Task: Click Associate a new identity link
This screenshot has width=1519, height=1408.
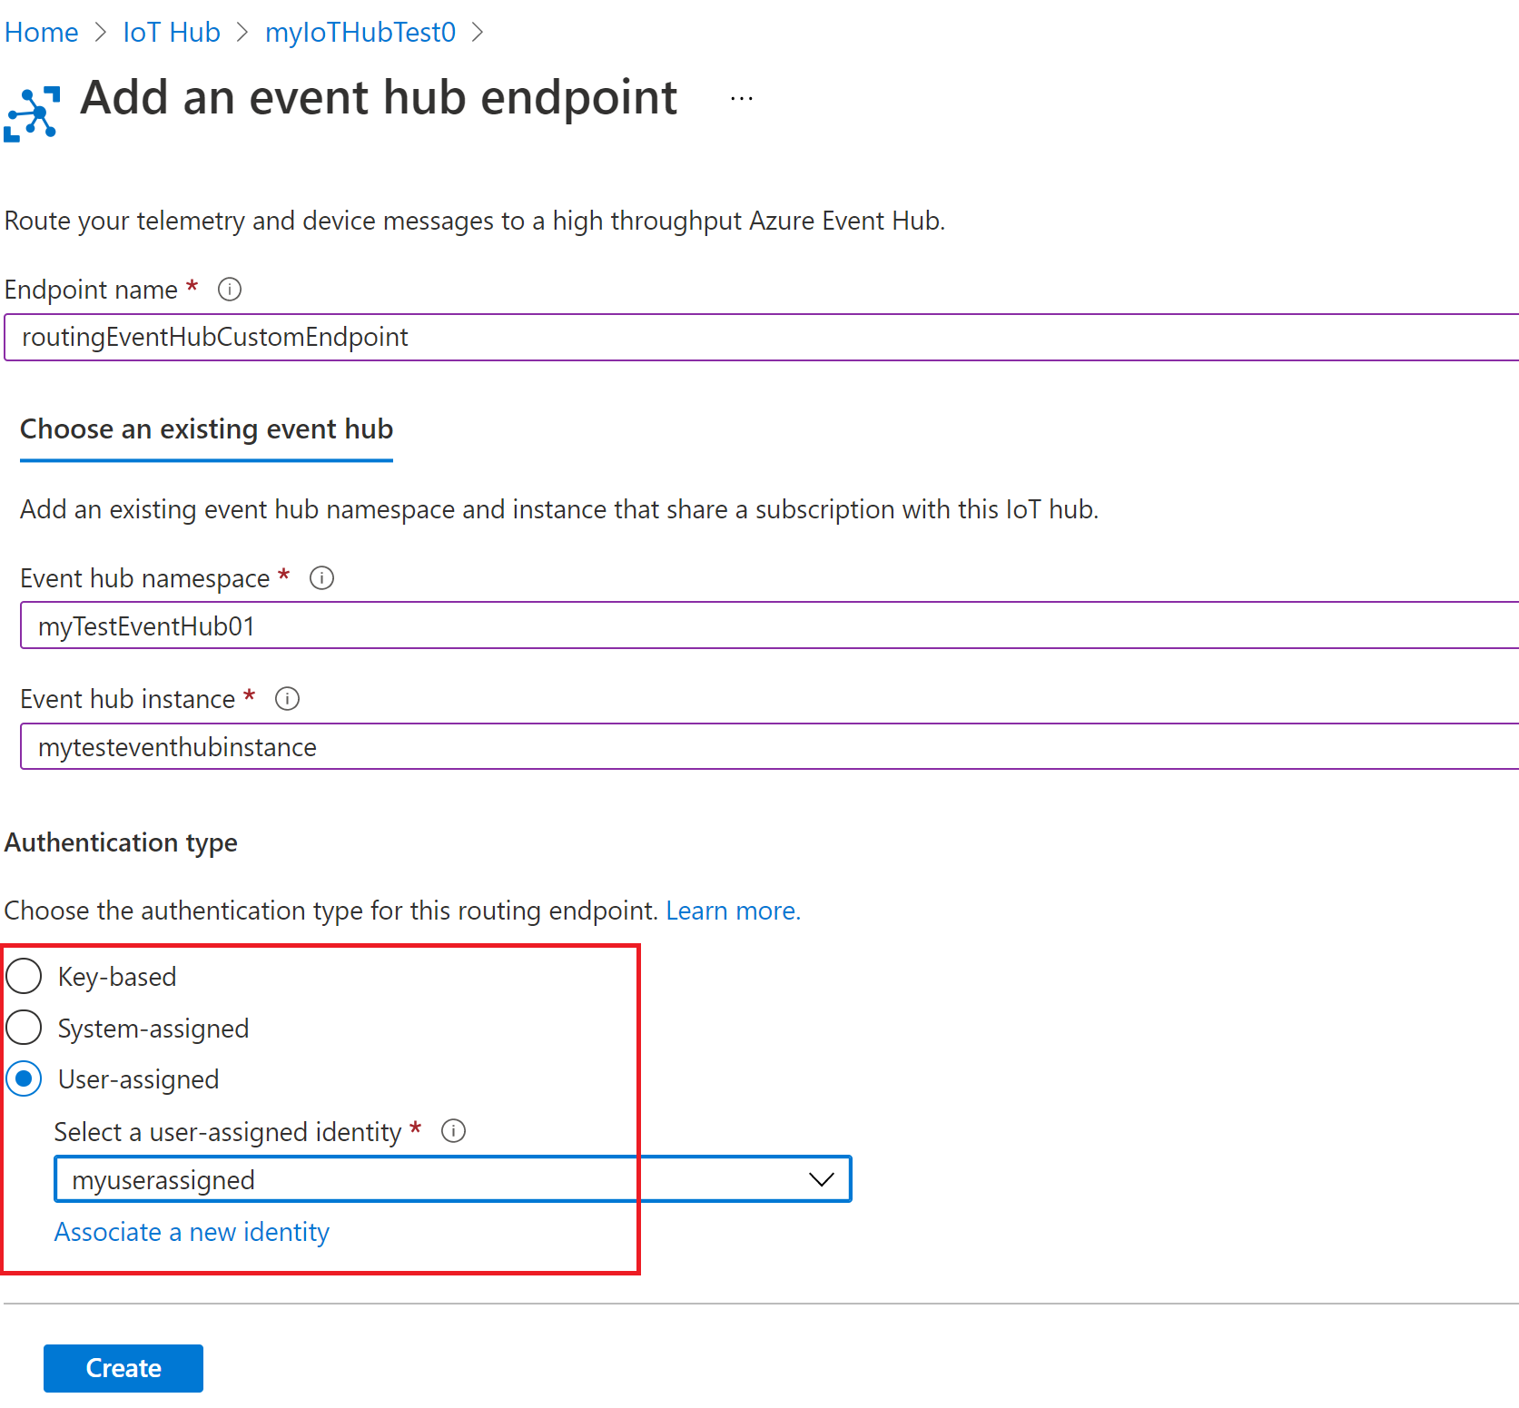Action: (x=192, y=1232)
